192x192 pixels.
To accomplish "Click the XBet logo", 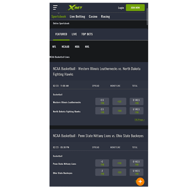I will [x=75, y=8].
